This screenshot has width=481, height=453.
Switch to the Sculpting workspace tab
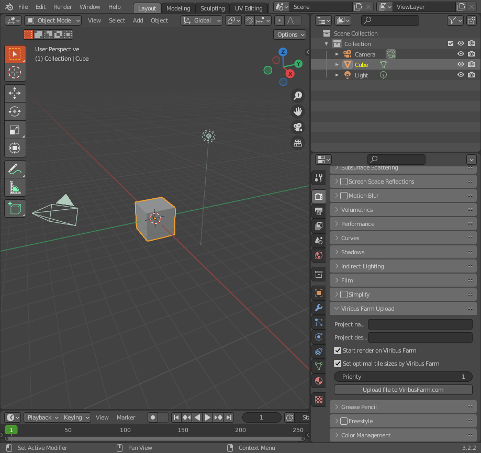212,8
